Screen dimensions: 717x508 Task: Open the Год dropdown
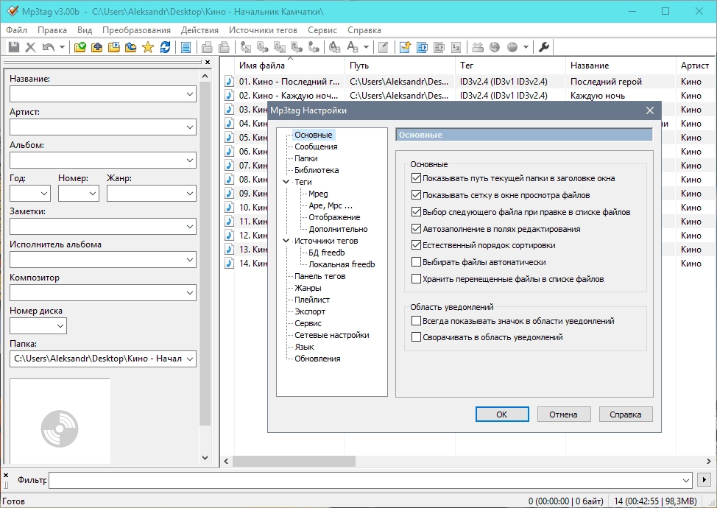44,194
